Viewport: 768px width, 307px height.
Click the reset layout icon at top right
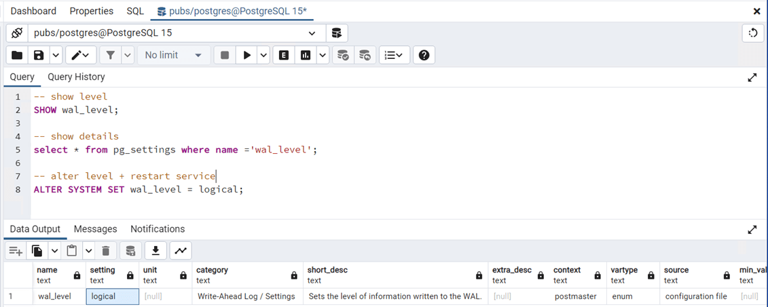pos(753,33)
